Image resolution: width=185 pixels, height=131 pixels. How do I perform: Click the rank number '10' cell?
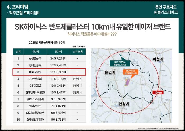[x=18, y=120]
